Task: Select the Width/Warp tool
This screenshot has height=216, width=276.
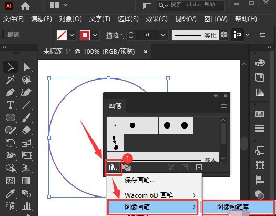Action: [11, 155]
